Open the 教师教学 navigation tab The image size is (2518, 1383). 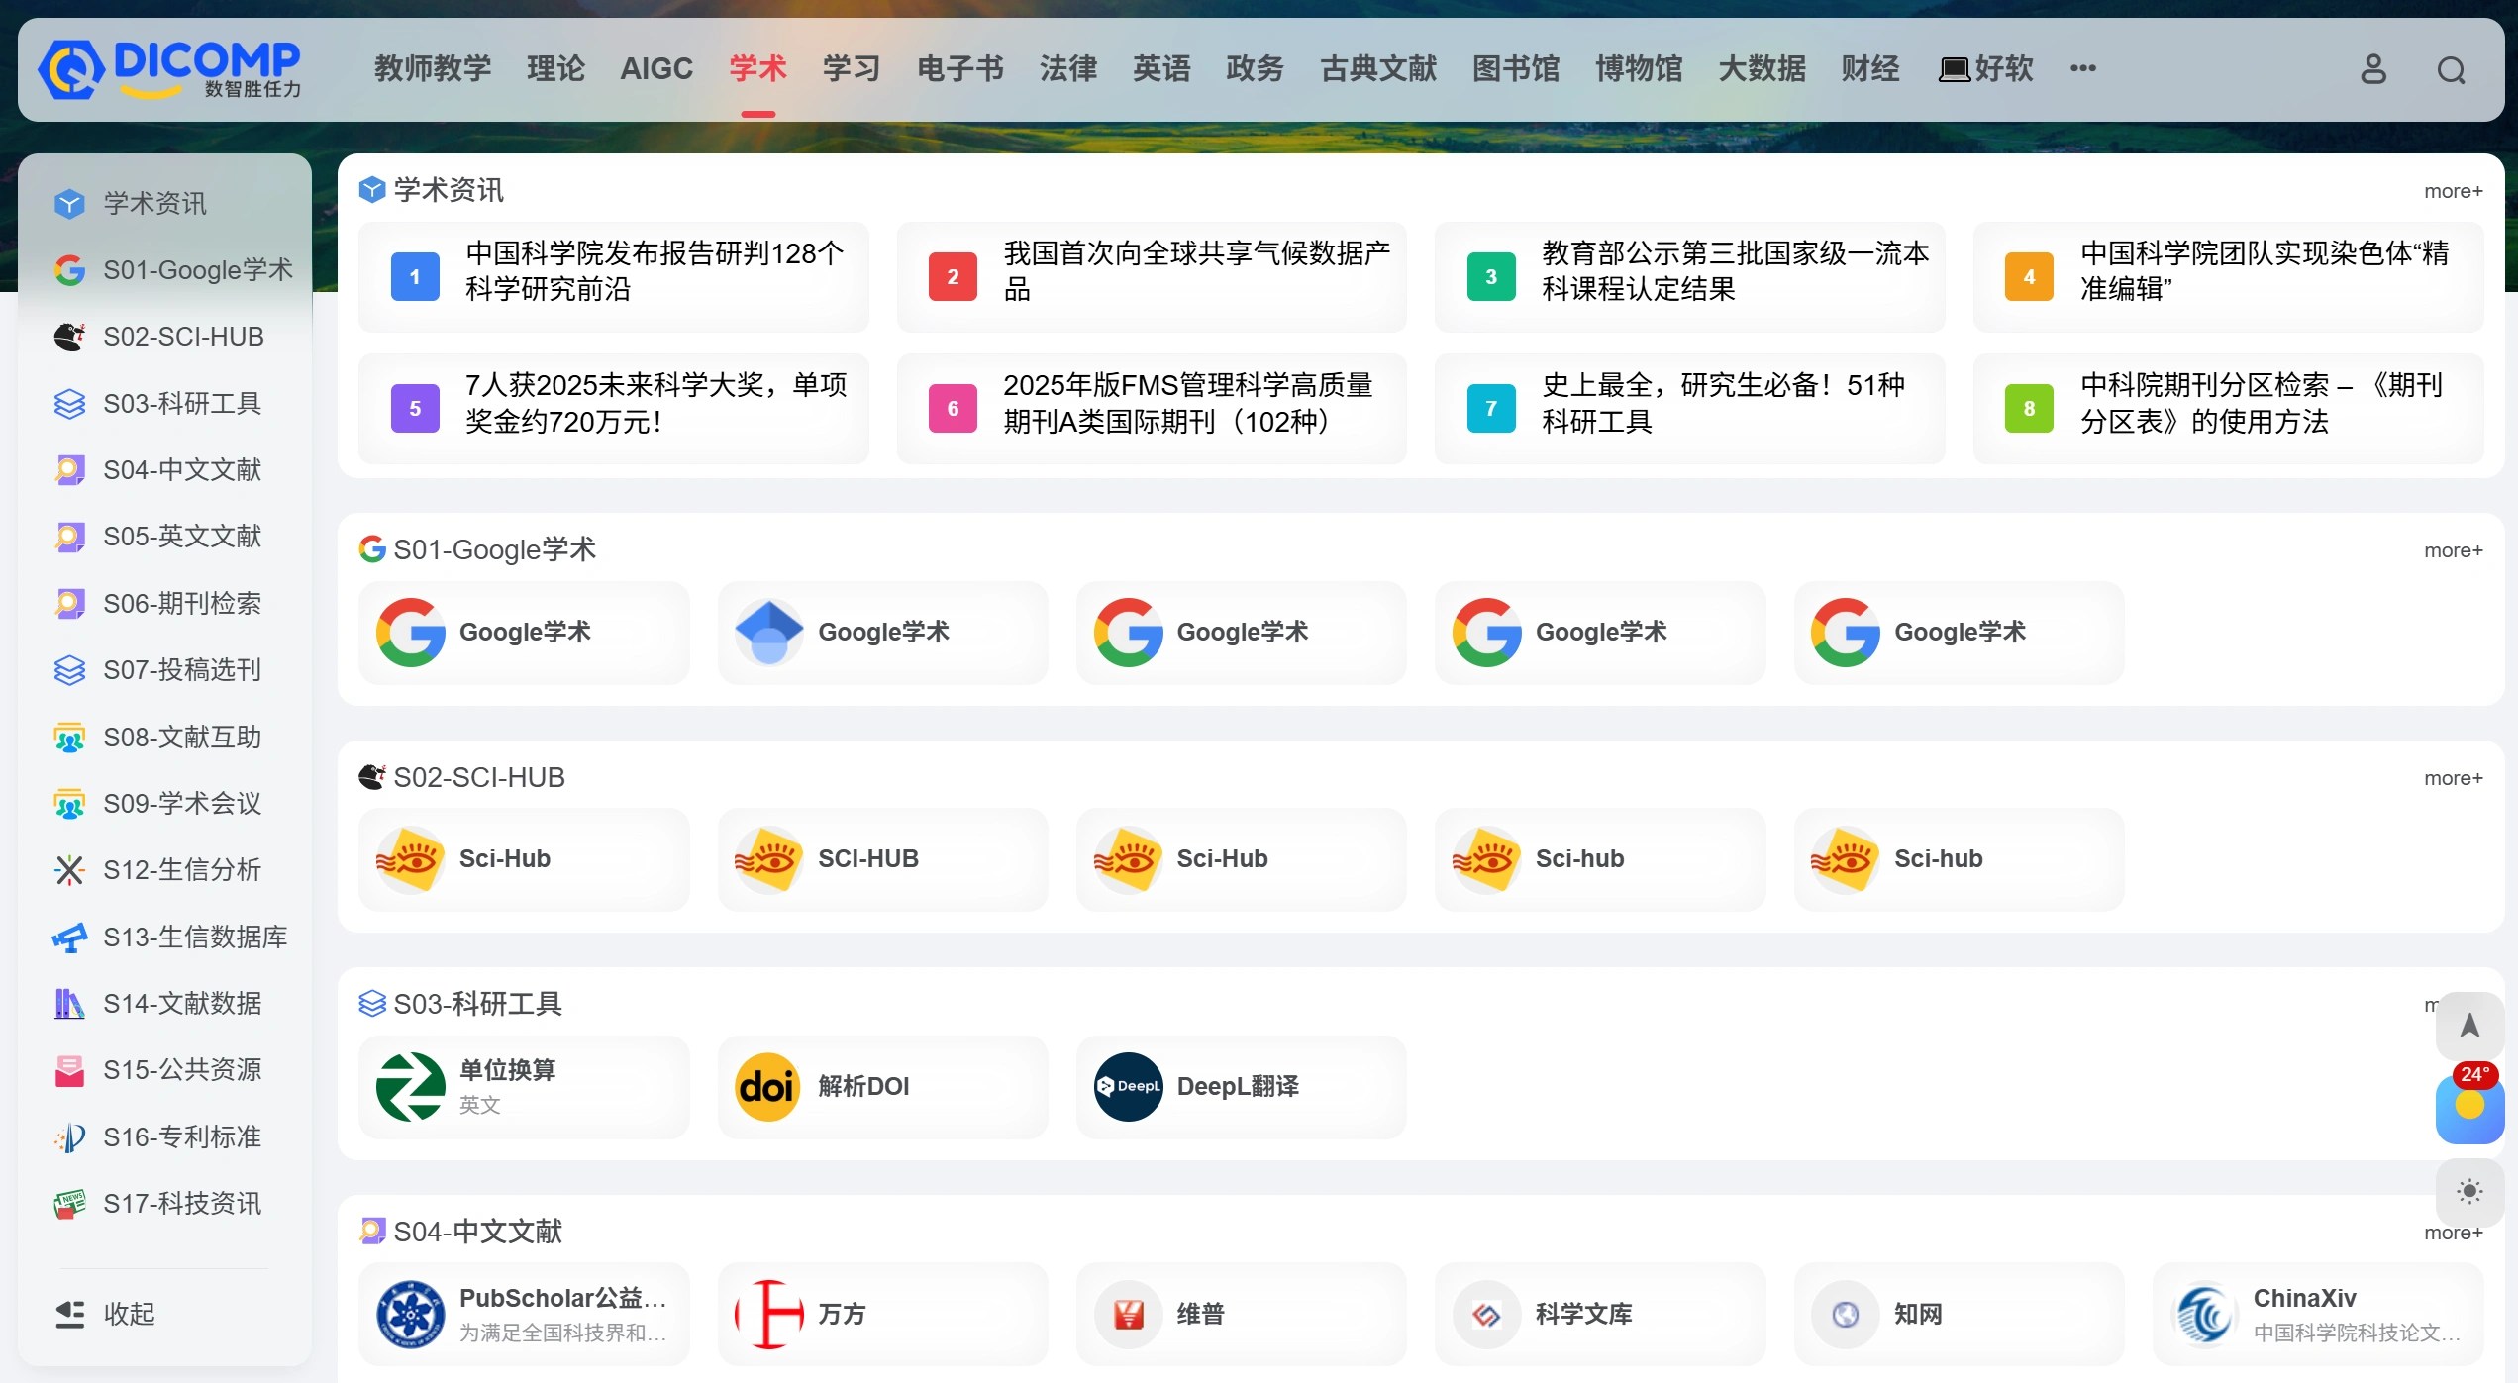click(432, 68)
